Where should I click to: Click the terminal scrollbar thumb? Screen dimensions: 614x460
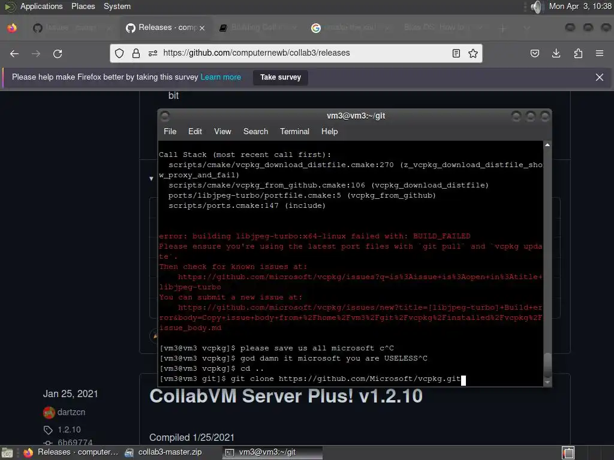click(547, 365)
